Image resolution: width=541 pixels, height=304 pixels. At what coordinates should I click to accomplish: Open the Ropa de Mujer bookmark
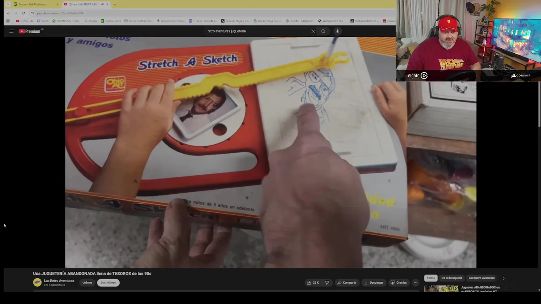tap(235, 21)
